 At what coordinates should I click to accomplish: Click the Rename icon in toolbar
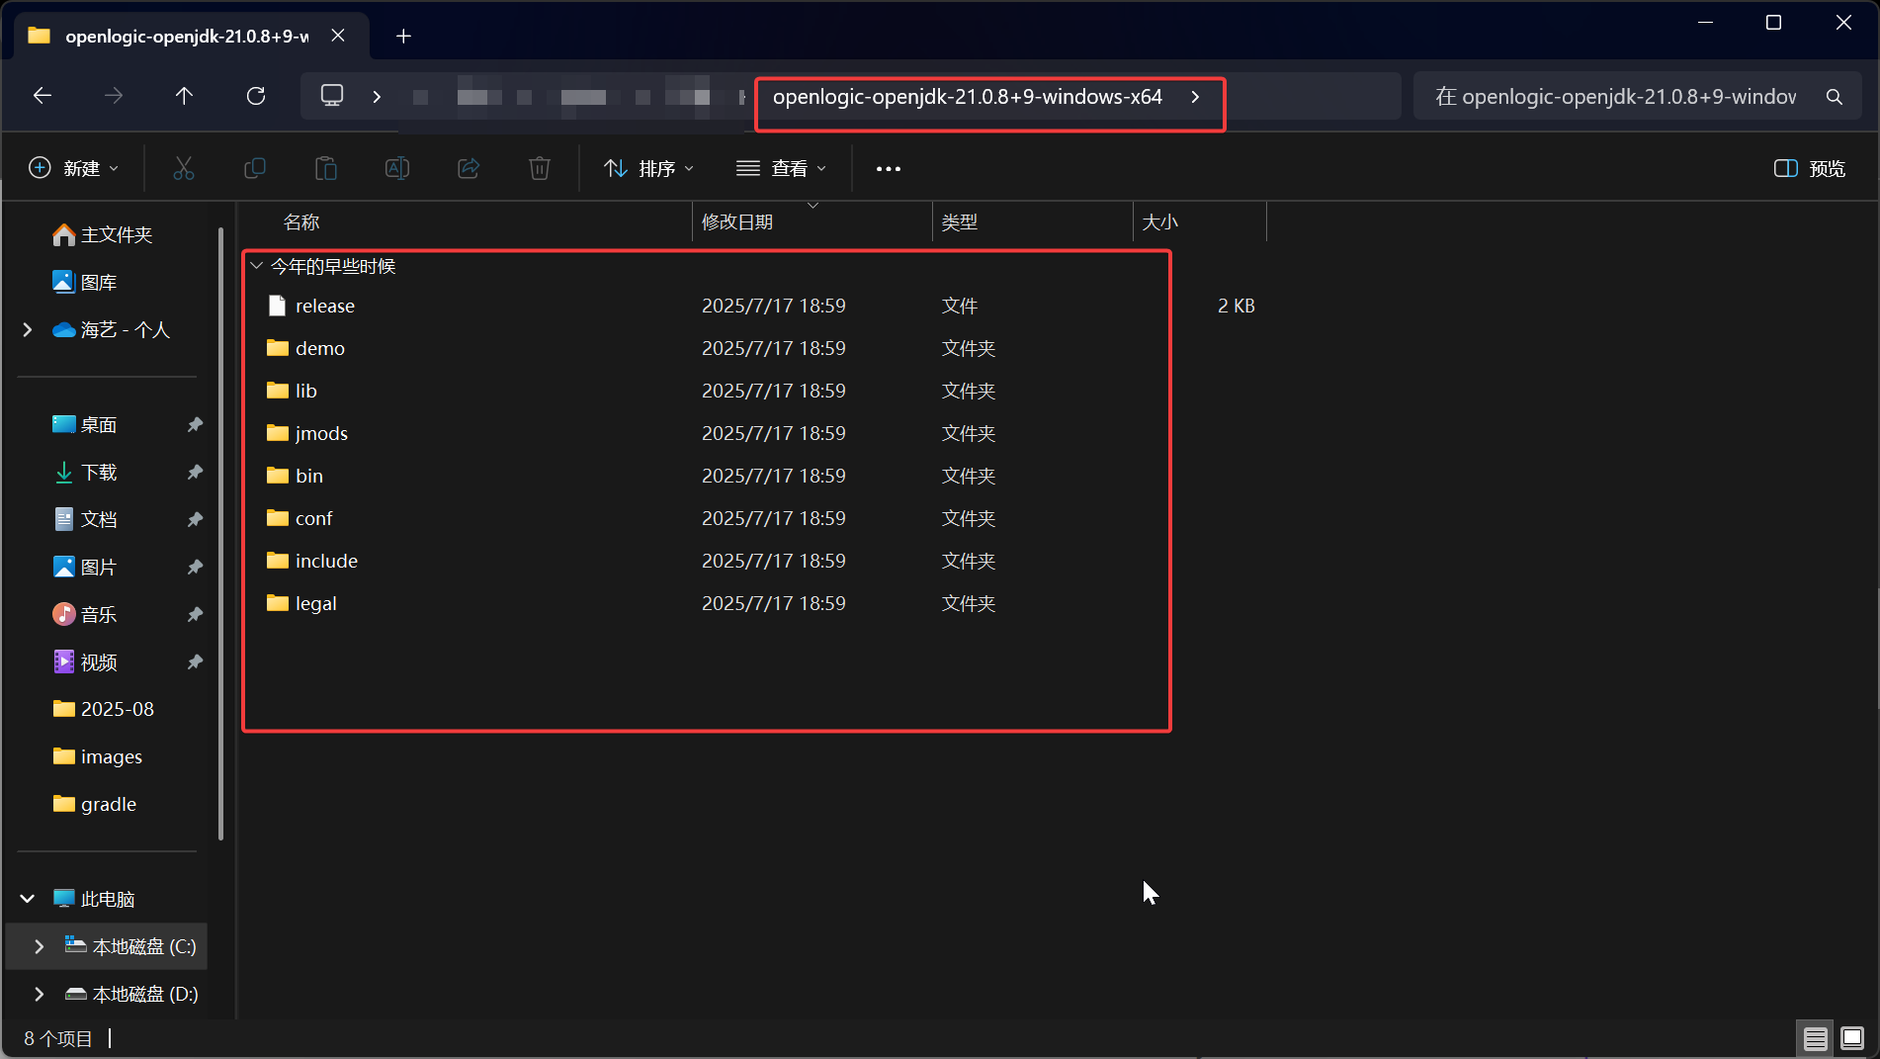(x=396, y=168)
